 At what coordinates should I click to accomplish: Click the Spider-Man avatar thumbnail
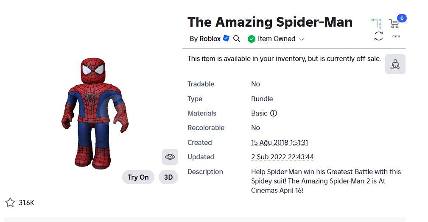pos(95,114)
